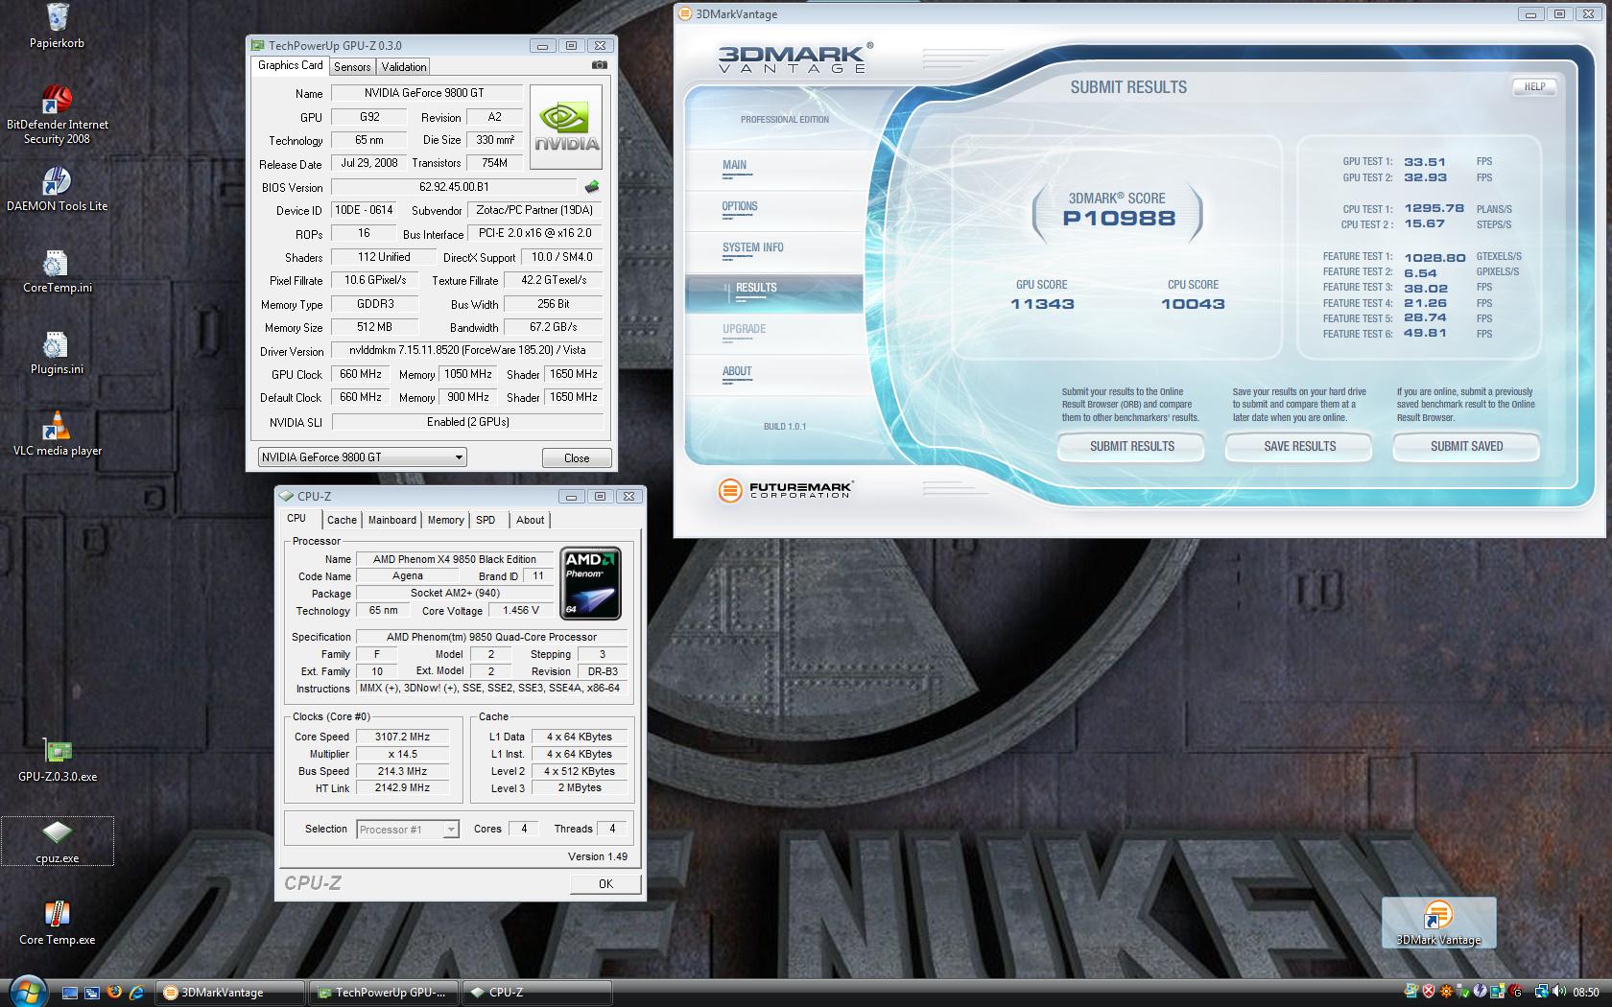Click the BIOS Version field 62.92.45.00.B1
Screen dimensions: 1612x1007
454,187
